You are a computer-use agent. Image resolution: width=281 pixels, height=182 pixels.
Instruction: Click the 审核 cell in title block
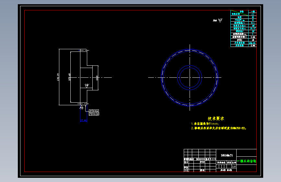pyautogui.click(x=186, y=168)
